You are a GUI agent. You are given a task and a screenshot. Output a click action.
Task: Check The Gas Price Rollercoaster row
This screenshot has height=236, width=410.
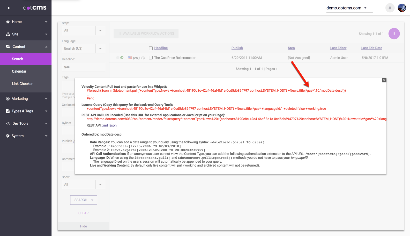(151, 58)
